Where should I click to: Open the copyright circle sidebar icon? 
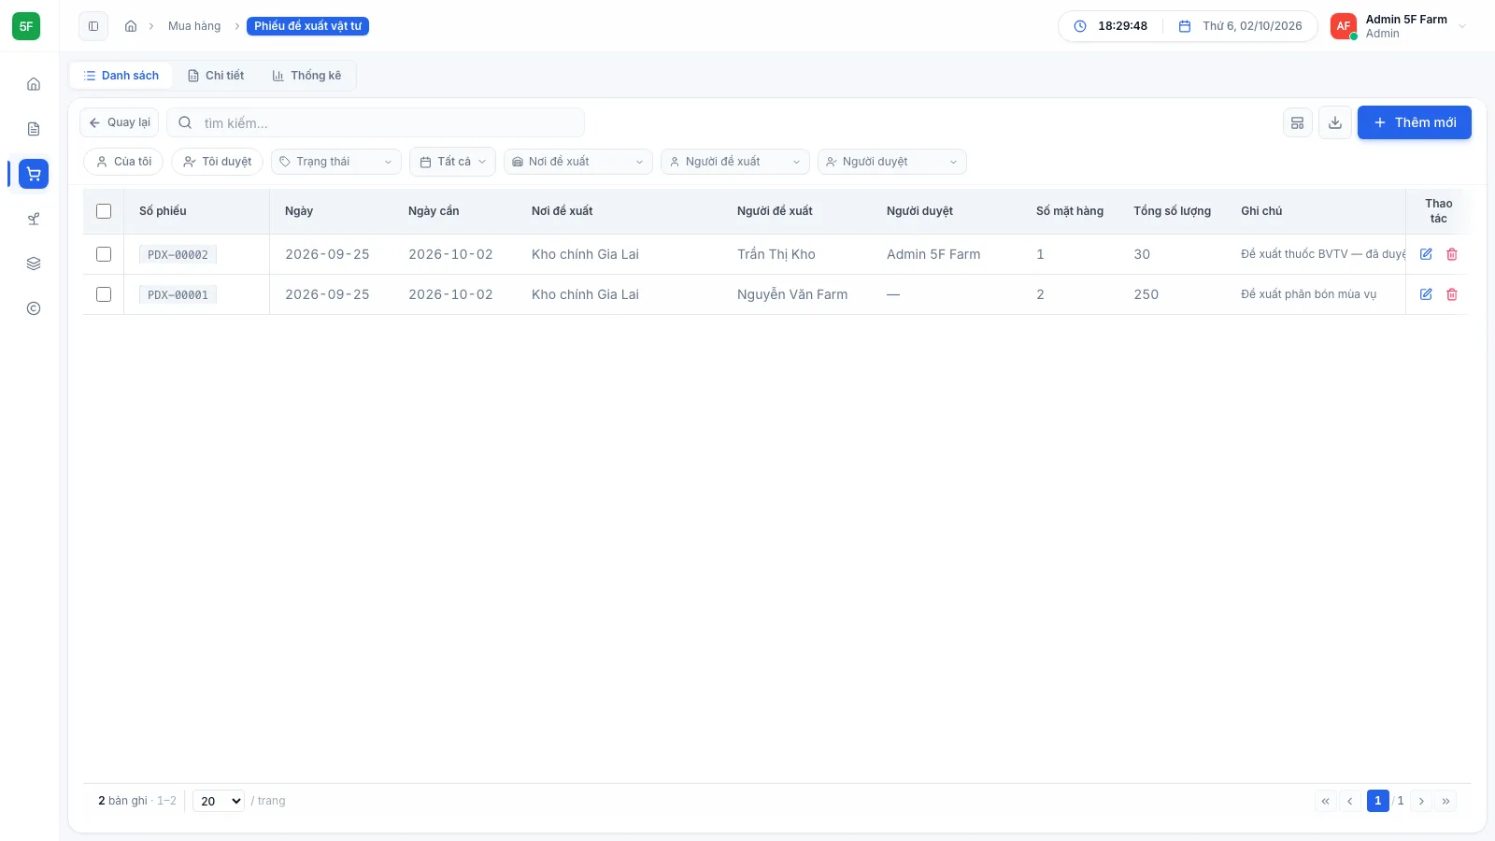[x=34, y=308]
